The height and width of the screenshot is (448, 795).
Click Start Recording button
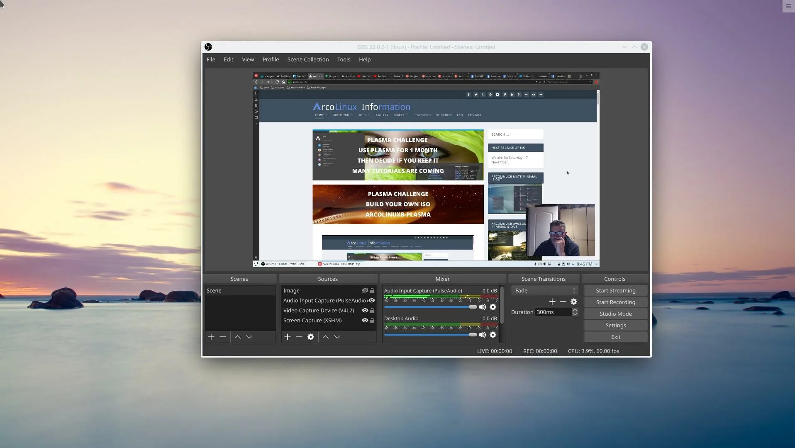tap(616, 302)
